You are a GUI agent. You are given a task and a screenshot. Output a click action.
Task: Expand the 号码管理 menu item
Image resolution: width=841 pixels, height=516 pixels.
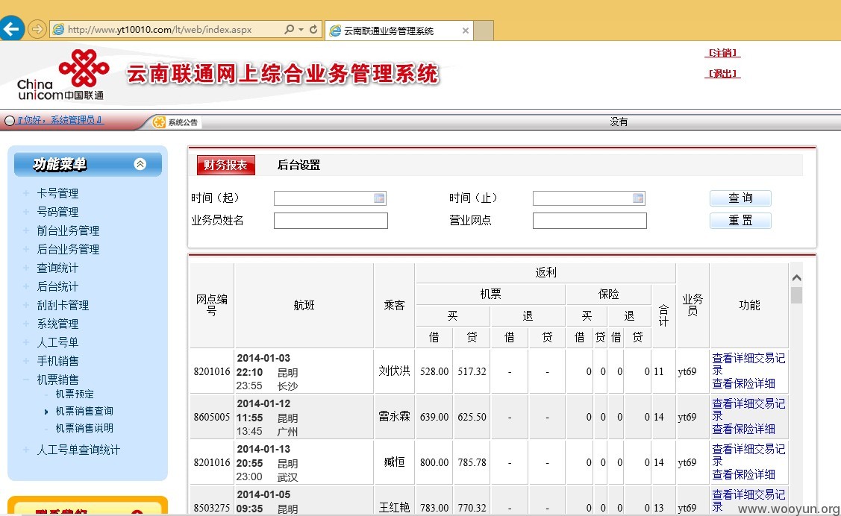[57, 213]
